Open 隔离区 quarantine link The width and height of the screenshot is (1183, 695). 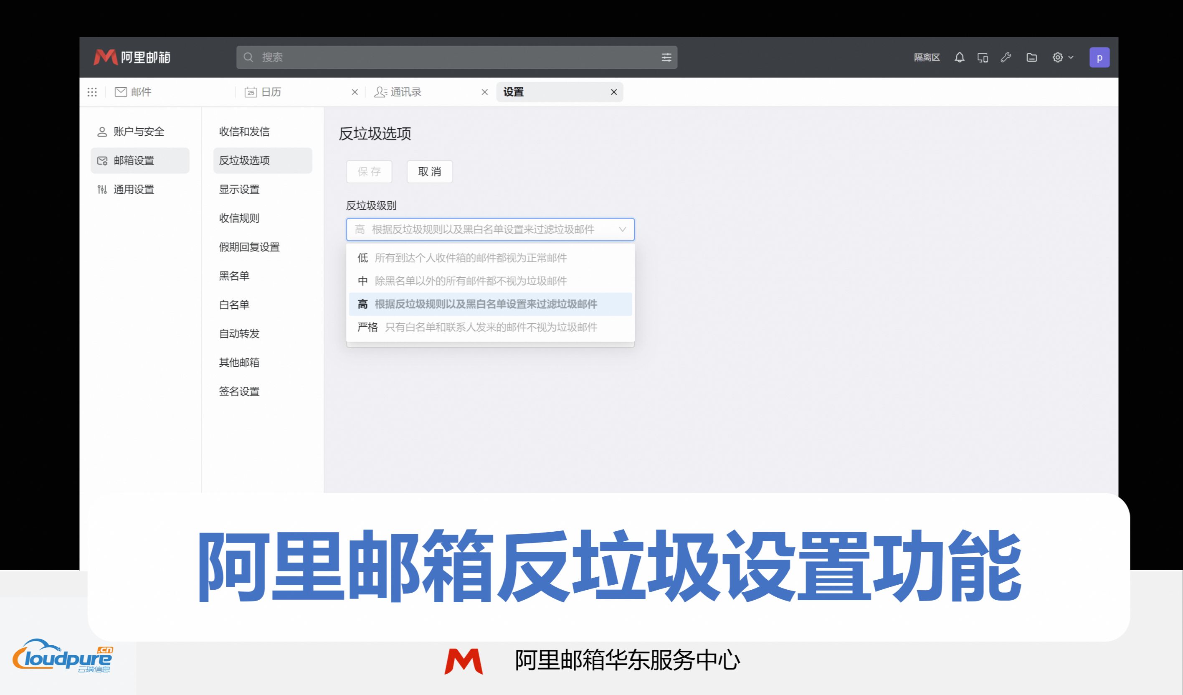[927, 57]
